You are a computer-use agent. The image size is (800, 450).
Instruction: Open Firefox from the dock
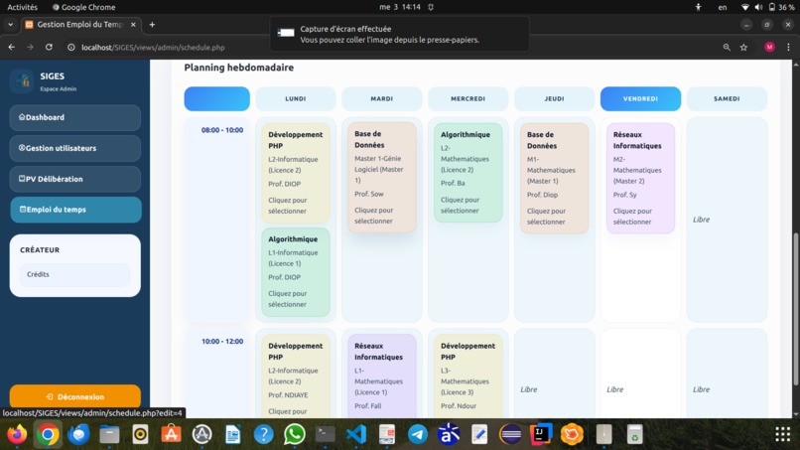(x=17, y=435)
